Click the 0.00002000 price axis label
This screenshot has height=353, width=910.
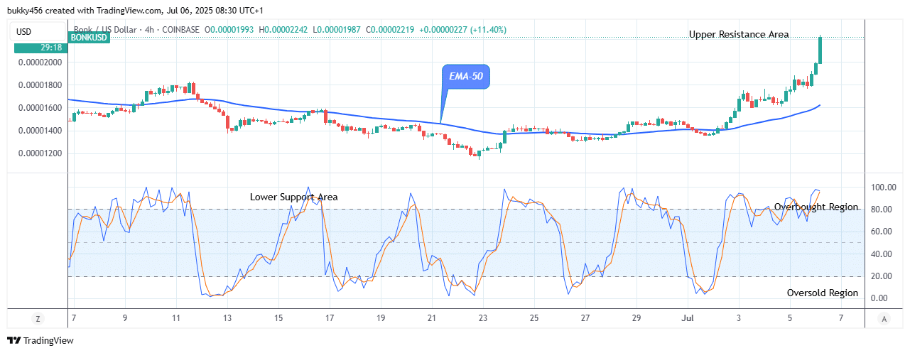coord(40,63)
